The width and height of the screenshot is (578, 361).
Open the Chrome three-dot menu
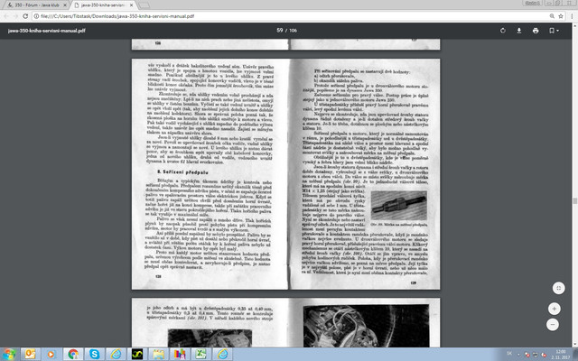573,16
